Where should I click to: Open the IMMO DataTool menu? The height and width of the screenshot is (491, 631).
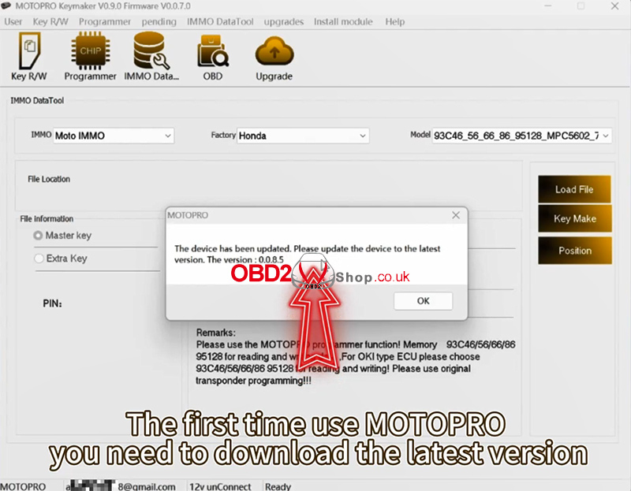[220, 22]
